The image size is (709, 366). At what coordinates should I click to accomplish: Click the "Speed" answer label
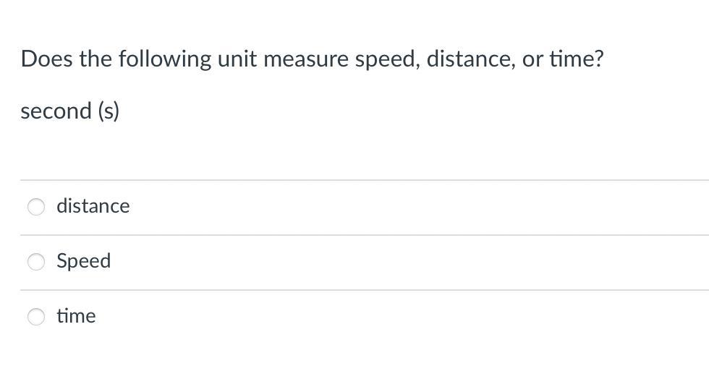[84, 261]
